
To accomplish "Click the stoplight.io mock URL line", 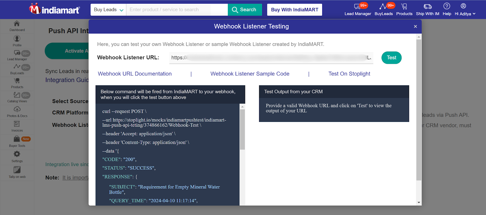I will click(164, 123).
